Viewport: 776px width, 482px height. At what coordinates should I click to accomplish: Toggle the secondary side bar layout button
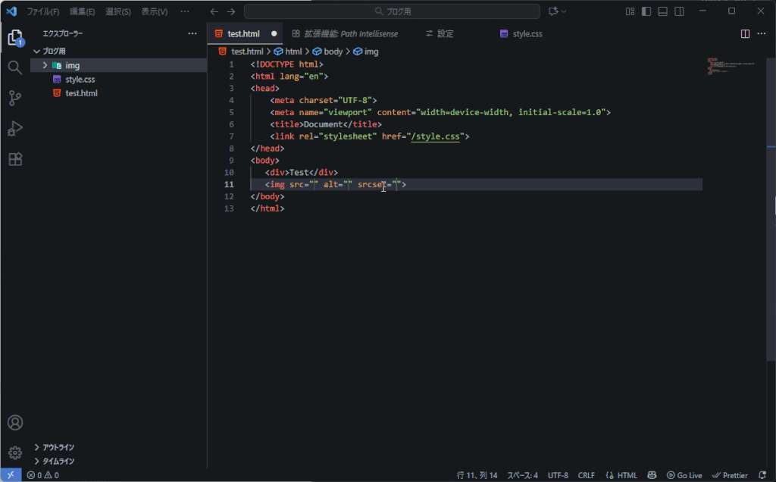pyautogui.click(x=680, y=11)
